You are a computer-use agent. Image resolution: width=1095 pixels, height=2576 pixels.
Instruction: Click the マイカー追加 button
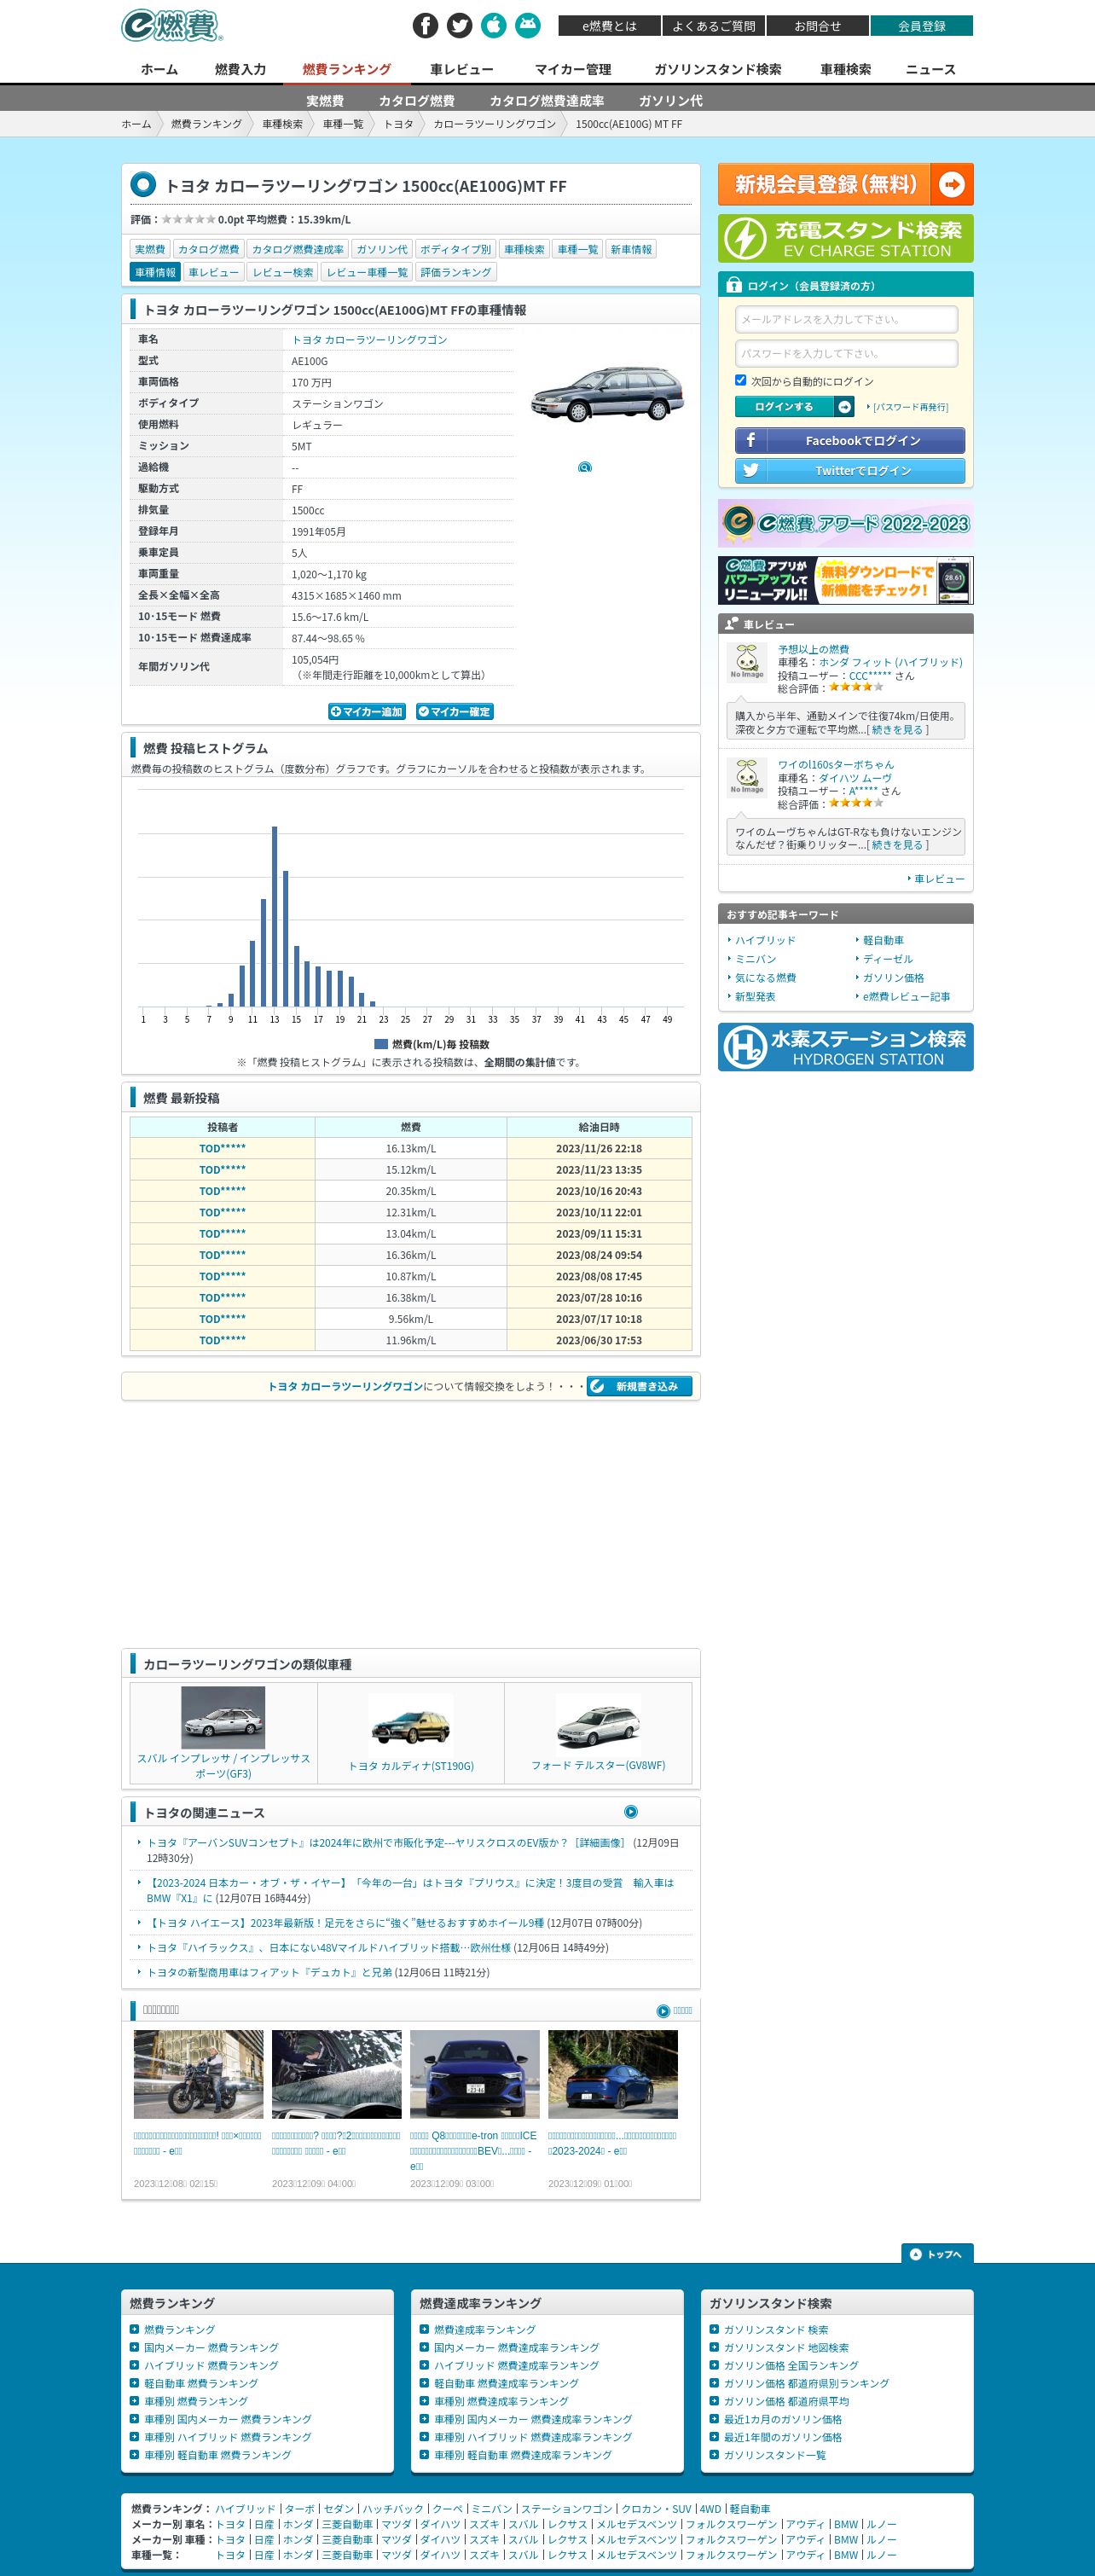coord(367,712)
